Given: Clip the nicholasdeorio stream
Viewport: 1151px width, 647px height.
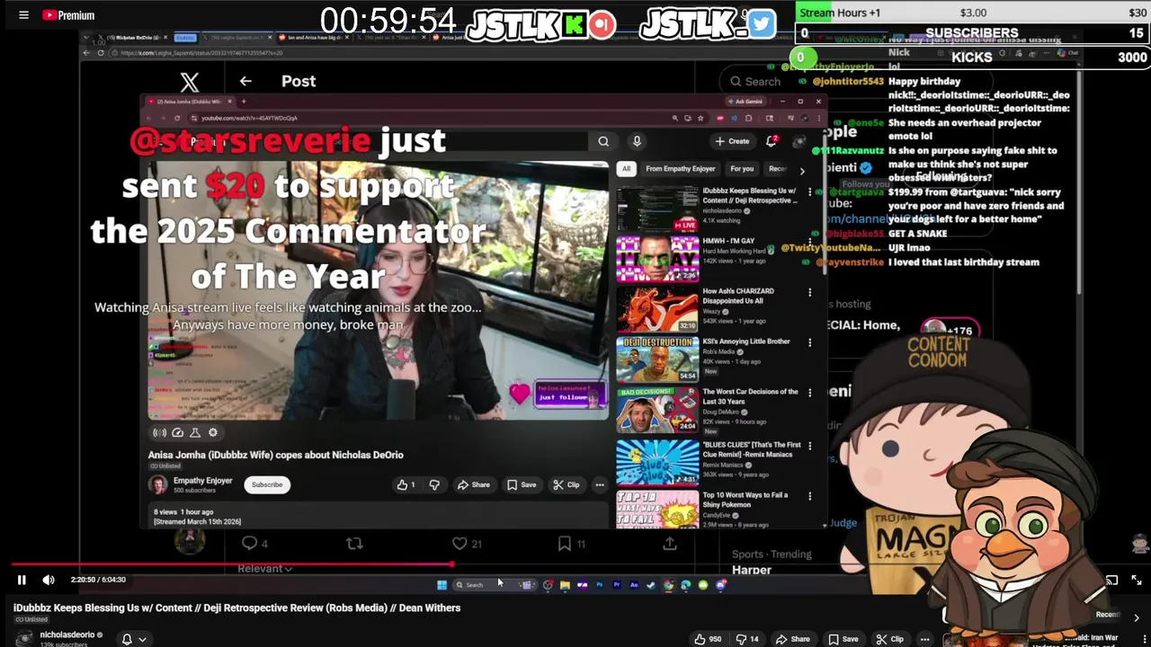Looking at the screenshot, I should [x=889, y=639].
